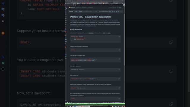The image size is (190, 107).
Task: Click the browser address bar
Action: click(x=93, y=5)
